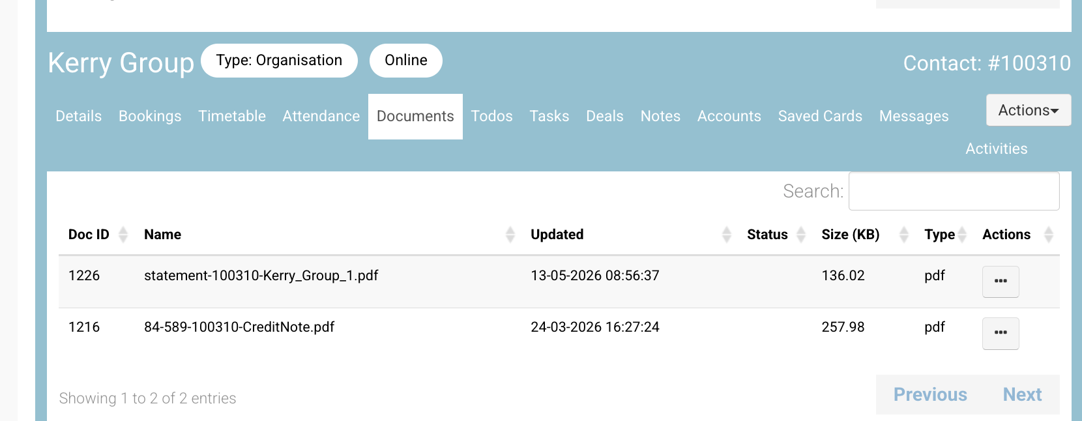The image size is (1082, 421).
Task: Select the Documents tab
Action: [x=415, y=116]
